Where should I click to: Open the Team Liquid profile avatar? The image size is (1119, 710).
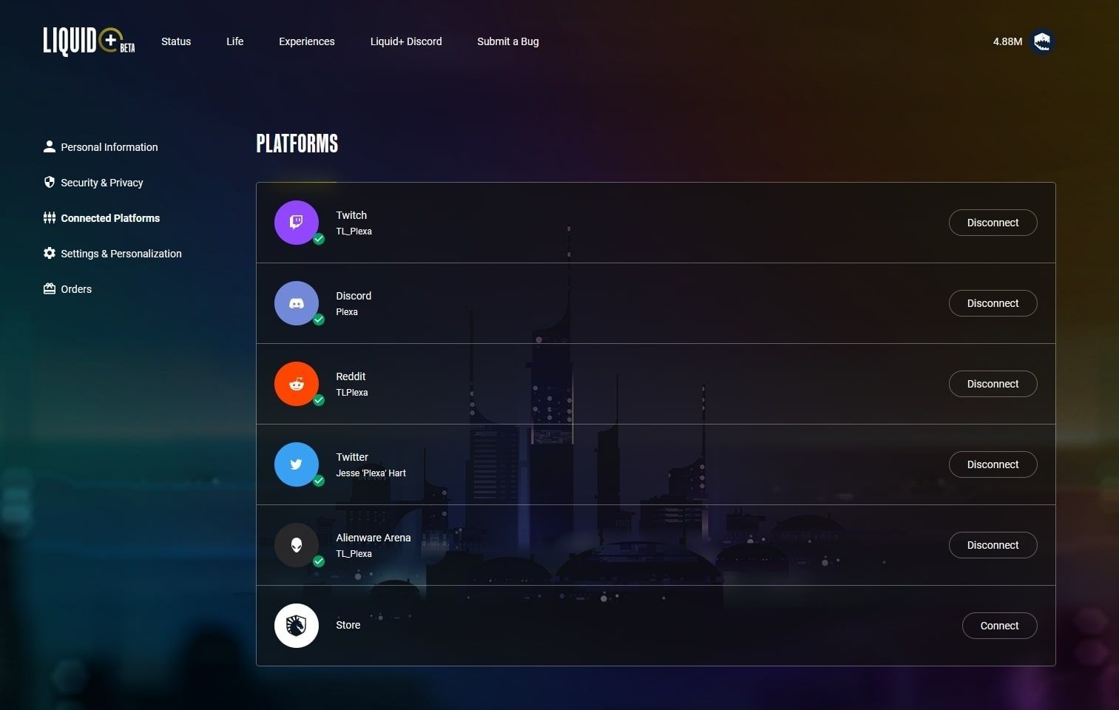pos(1042,41)
